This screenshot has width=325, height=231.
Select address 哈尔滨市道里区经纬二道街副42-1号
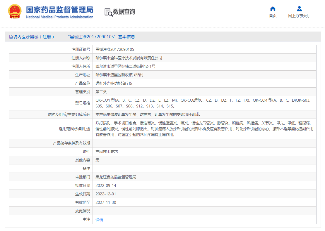pos(125,66)
